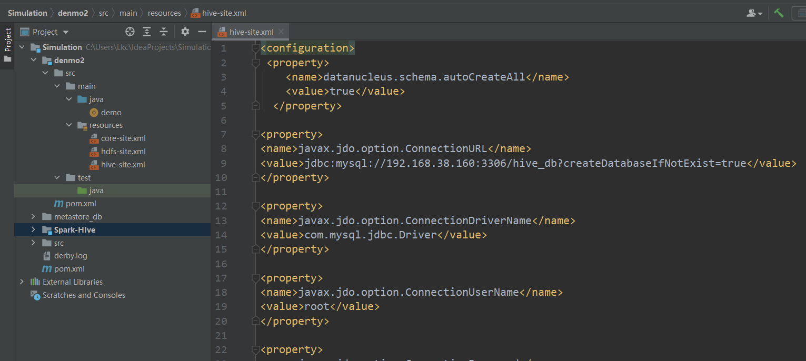The image size is (806, 361).
Task: Select Scratches and Consoles
Action: tap(84, 295)
